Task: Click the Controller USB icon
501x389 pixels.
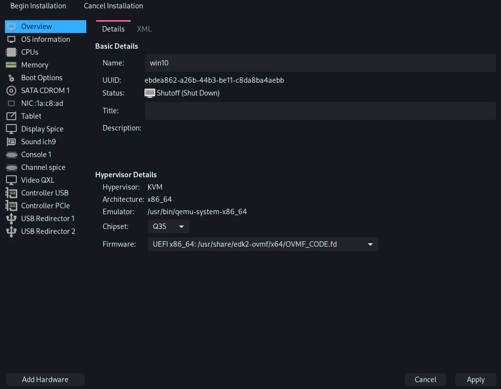Action: click(x=11, y=193)
